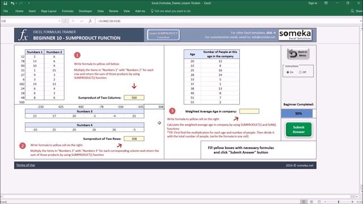
Task: Open the File menu
Action: coord(6,11)
